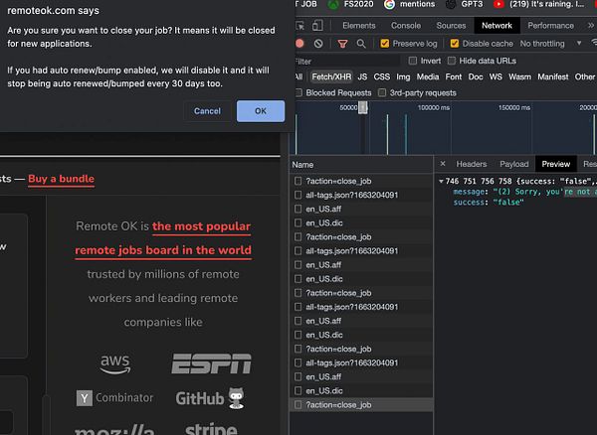Select the last en_US.dic request row

[361, 390]
